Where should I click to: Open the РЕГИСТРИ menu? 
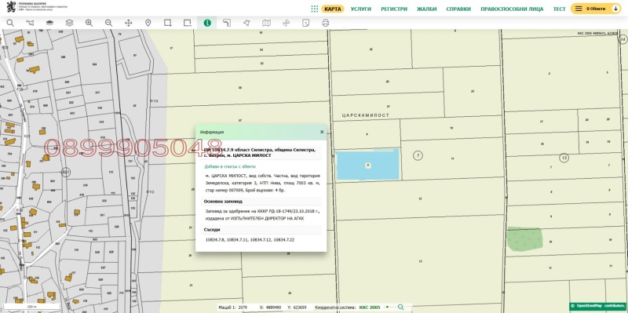pos(394,9)
